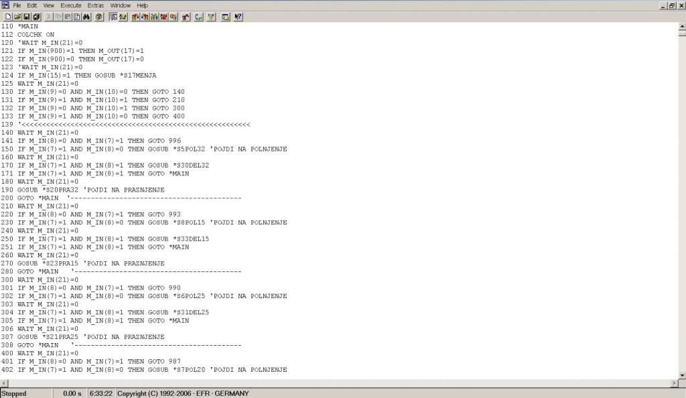This screenshot has height=398, width=686.
Task: Click the context help arrow-question icon
Action: tap(238, 16)
